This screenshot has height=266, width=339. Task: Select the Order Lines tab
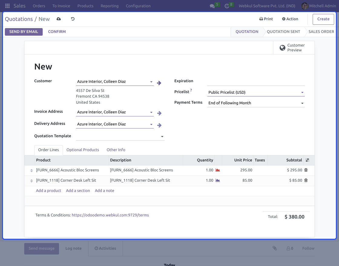coord(48,150)
